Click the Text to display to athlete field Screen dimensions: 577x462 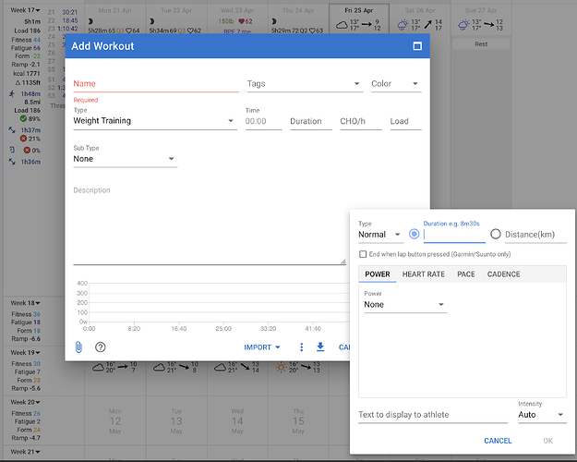433,415
